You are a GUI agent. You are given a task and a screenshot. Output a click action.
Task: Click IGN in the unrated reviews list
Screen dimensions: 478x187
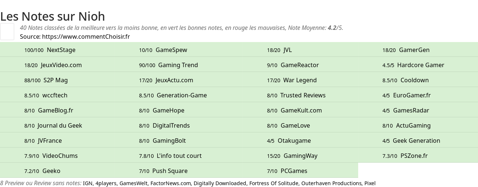point(87,183)
